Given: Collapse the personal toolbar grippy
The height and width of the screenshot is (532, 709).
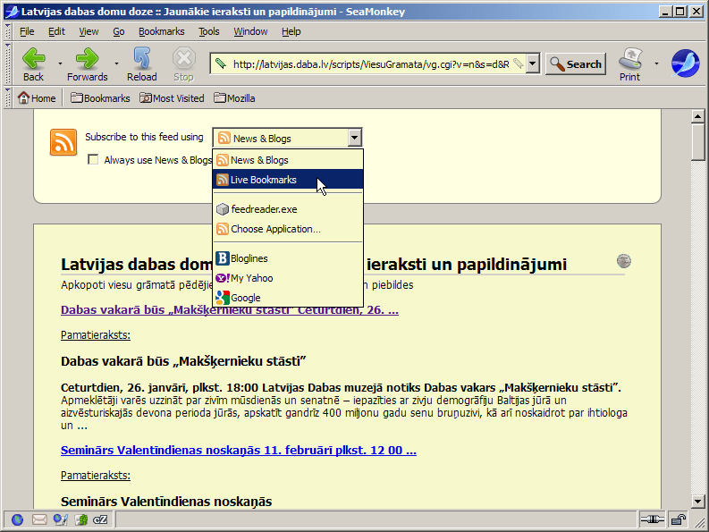Looking at the screenshot, I should (x=8, y=97).
